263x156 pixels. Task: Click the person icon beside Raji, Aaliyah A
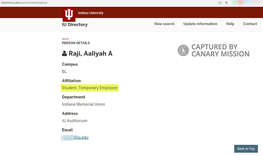point(64,53)
